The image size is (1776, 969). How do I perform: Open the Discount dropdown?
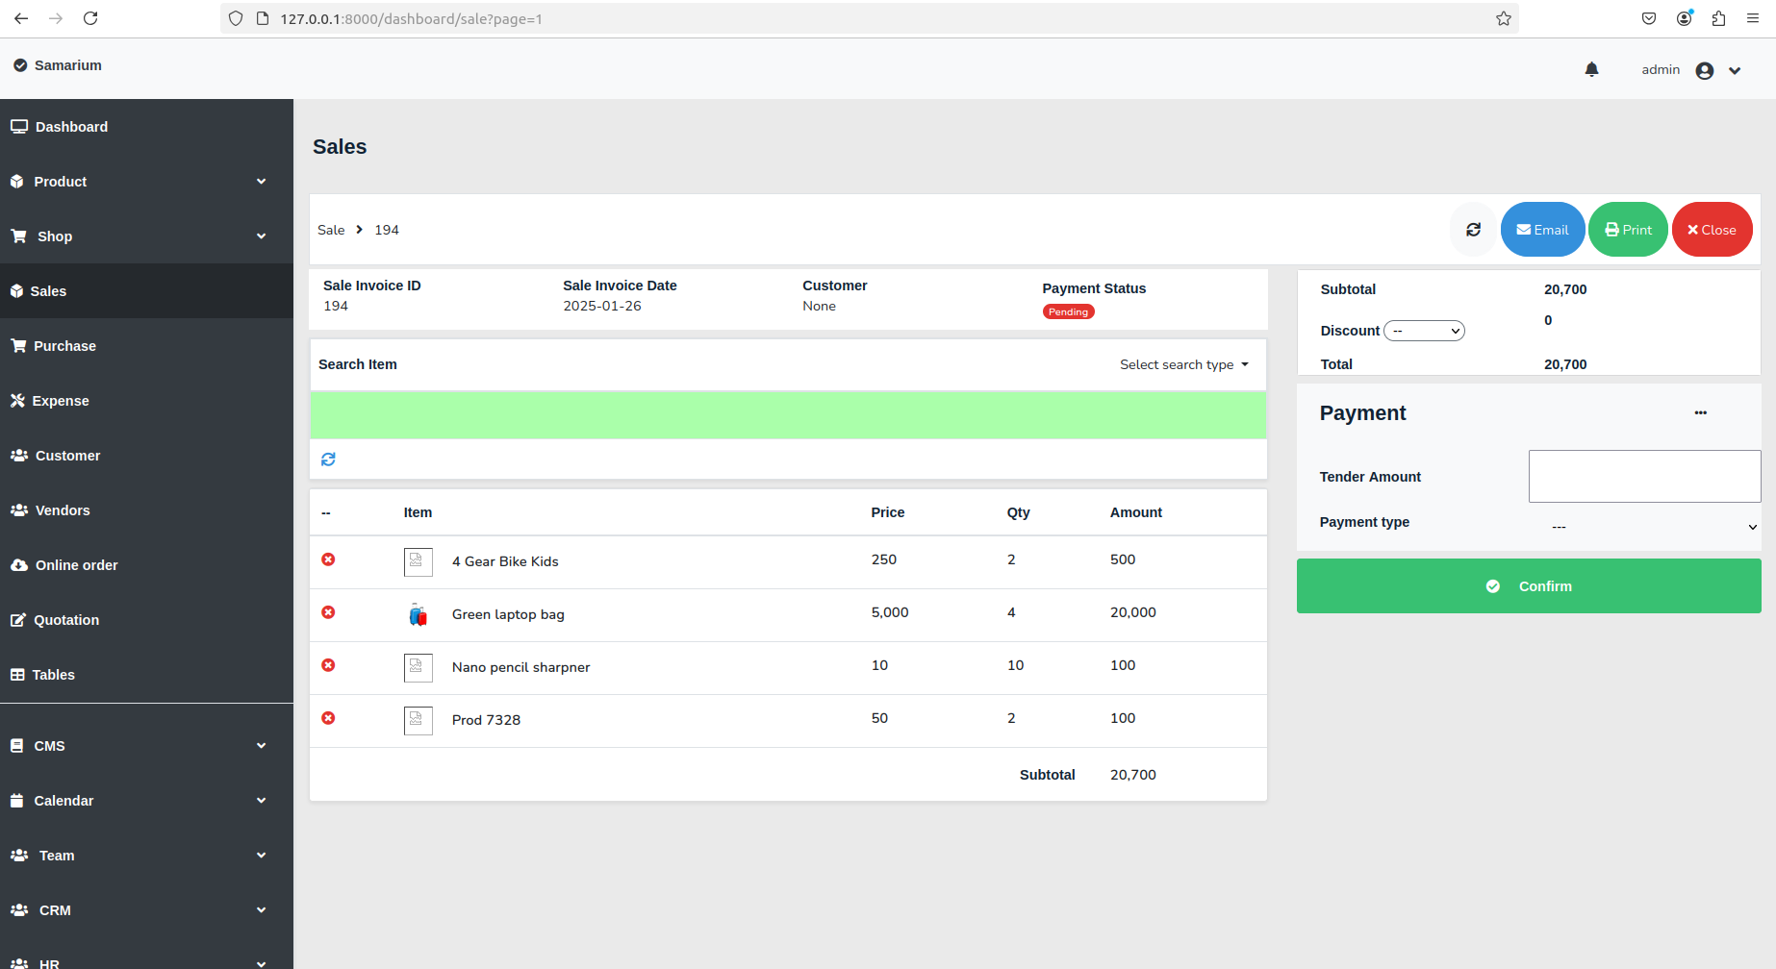point(1424,331)
